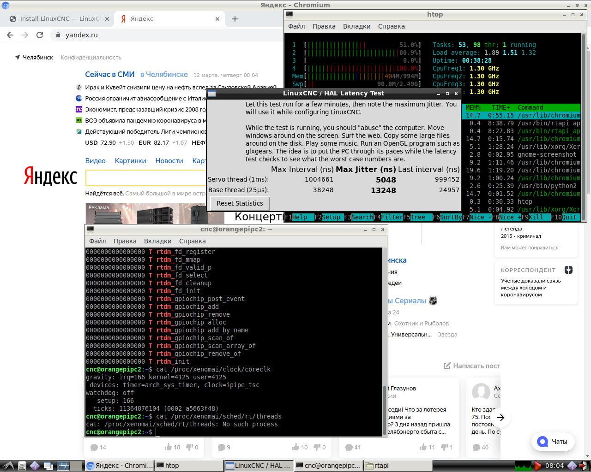Image resolution: width=591 pixels, height=472 pixels.
Task: Open the Корреспондент news card
Action: (537, 283)
